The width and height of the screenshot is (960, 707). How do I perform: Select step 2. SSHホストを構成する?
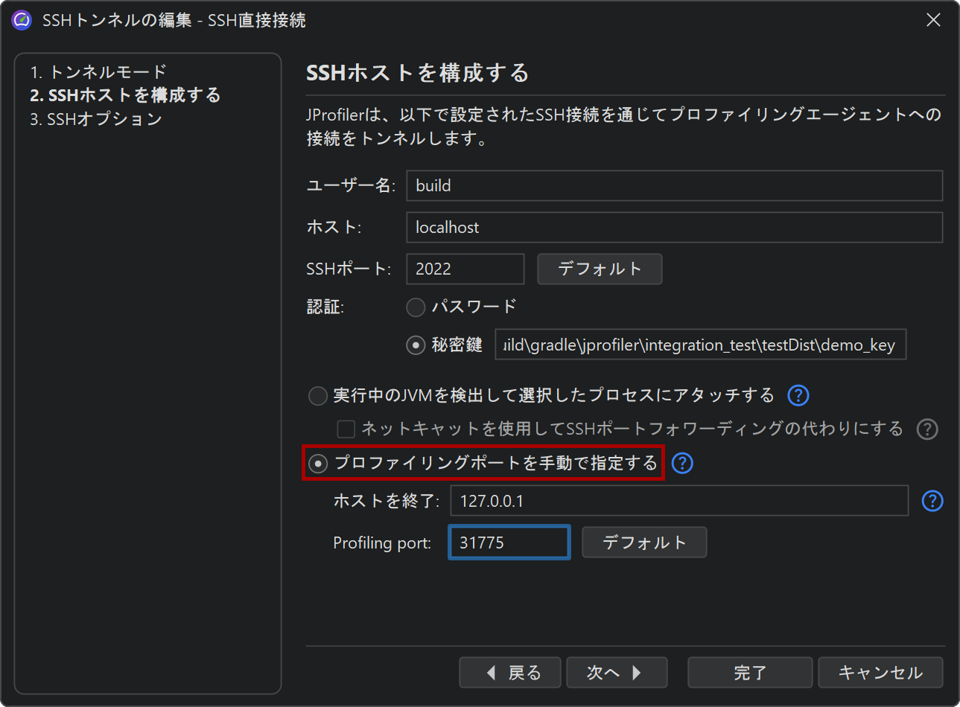pyautogui.click(x=125, y=95)
